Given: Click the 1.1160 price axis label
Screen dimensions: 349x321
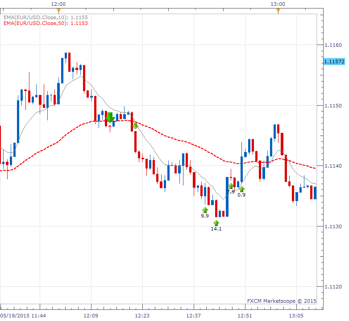Looking at the screenshot, I should 333,45.
